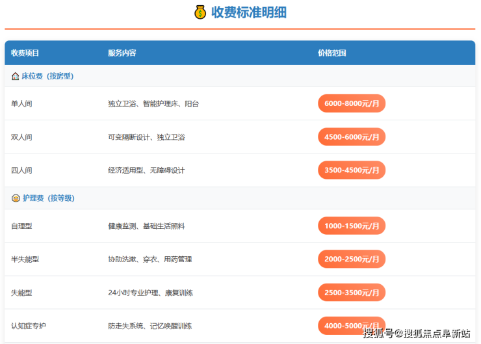This screenshot has height=344, width=481.
Task: Click the house icon next to 床位费
Action: 15,76
